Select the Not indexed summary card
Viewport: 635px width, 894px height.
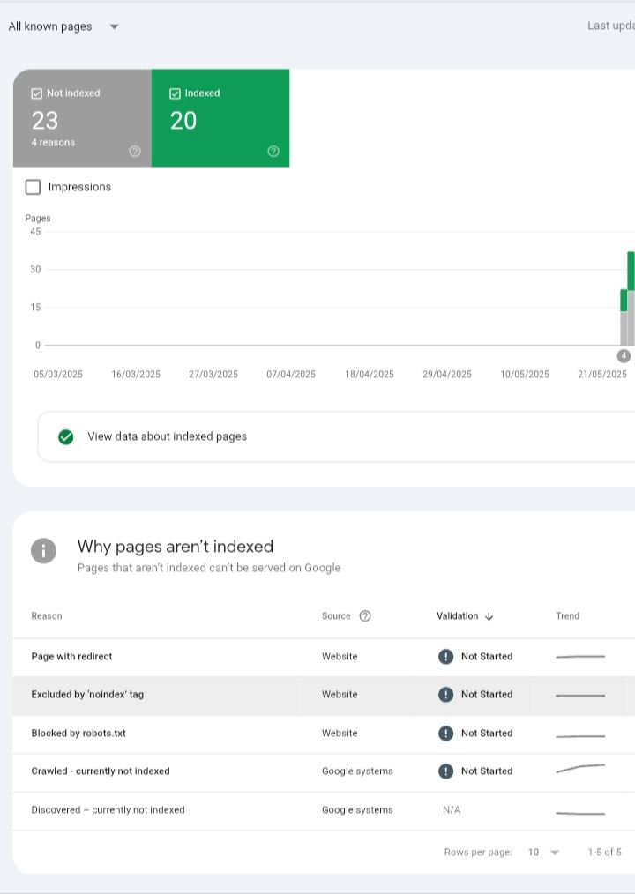[x=82, y=118]
